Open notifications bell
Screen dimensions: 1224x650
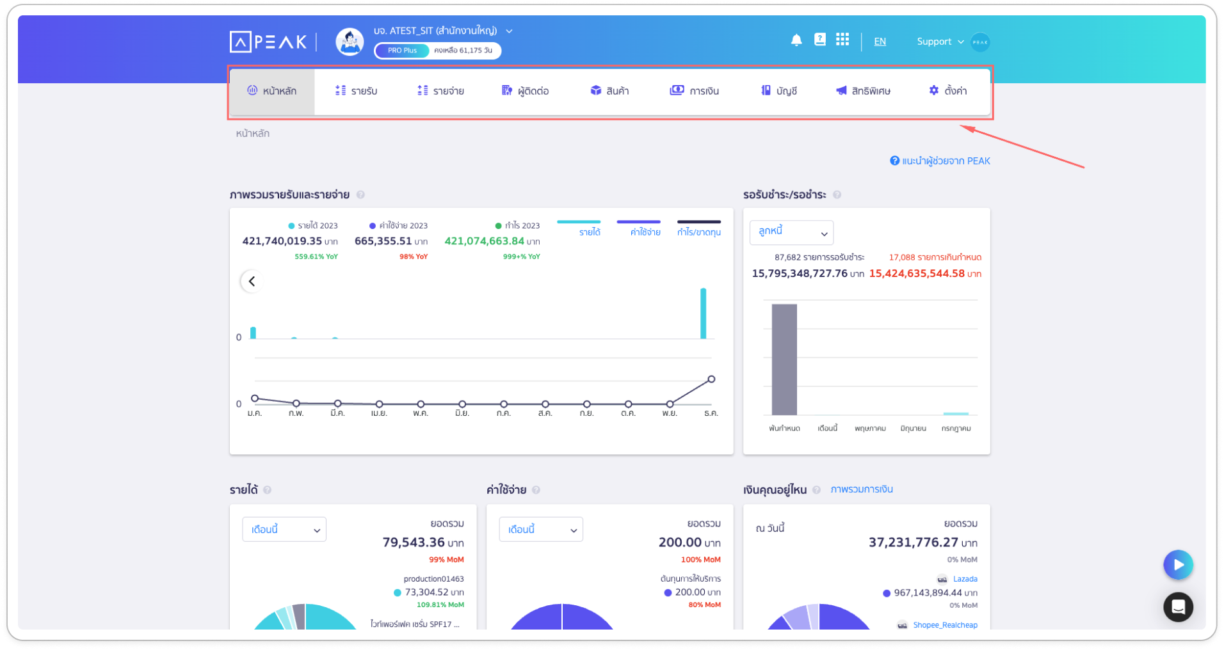[796, 40]
